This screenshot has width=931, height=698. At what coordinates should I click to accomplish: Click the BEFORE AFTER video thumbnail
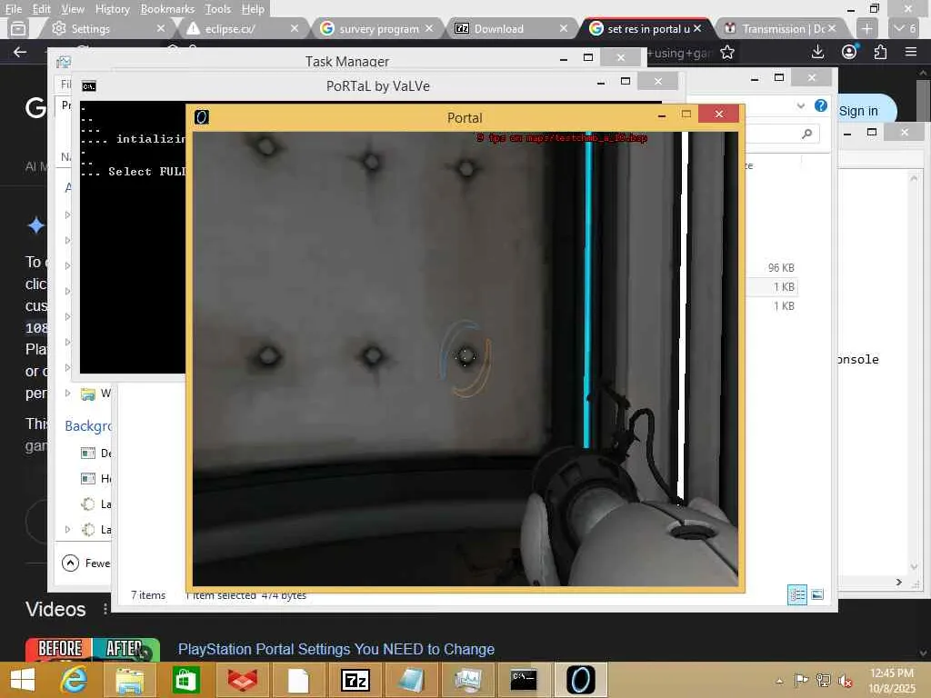(x=92, y=649)
